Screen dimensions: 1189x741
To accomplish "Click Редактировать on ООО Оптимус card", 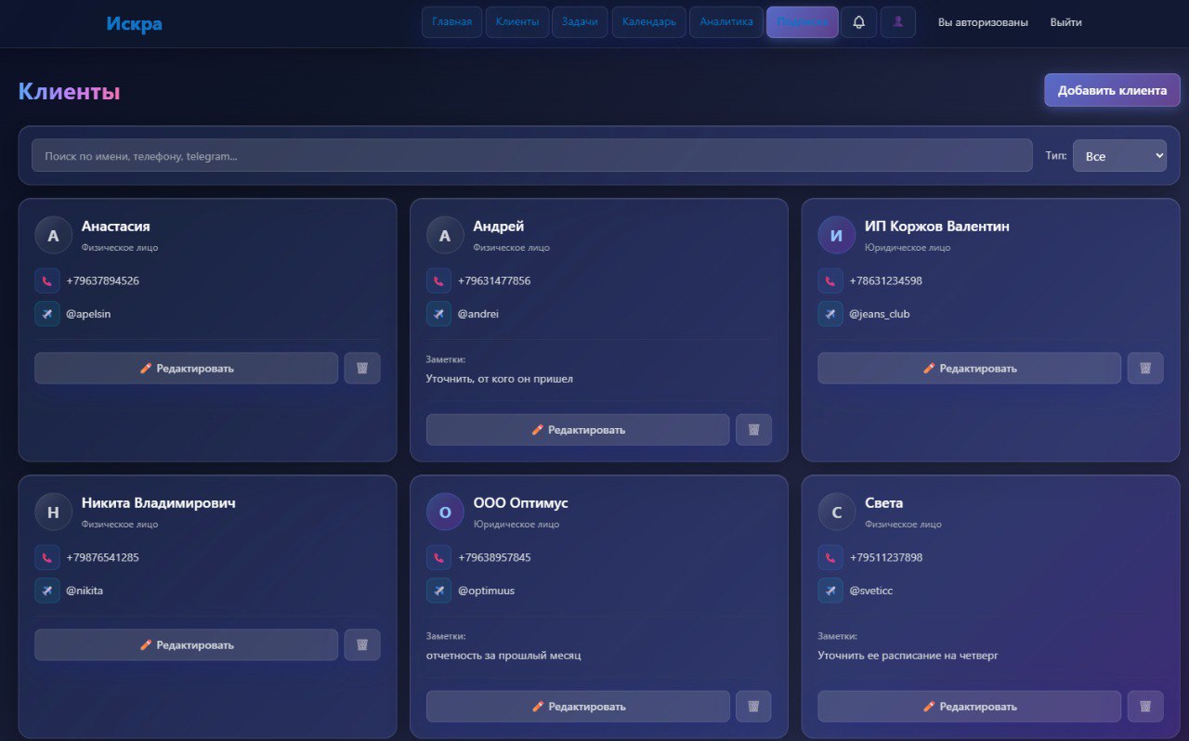I will 578,707.
